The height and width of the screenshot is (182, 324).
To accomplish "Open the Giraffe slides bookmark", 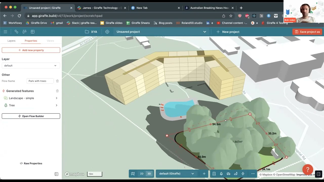I will (x=111, y=23).
